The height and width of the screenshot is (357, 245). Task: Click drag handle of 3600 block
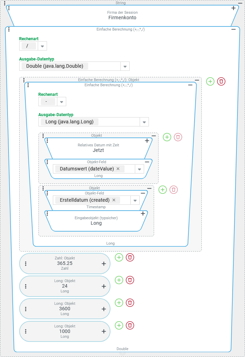[x=26, y=309]
